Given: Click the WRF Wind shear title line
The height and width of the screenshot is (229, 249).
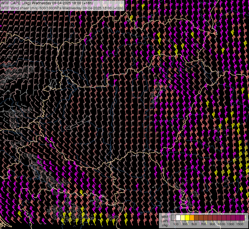Looking at the screenshot, I should [62, 8].
